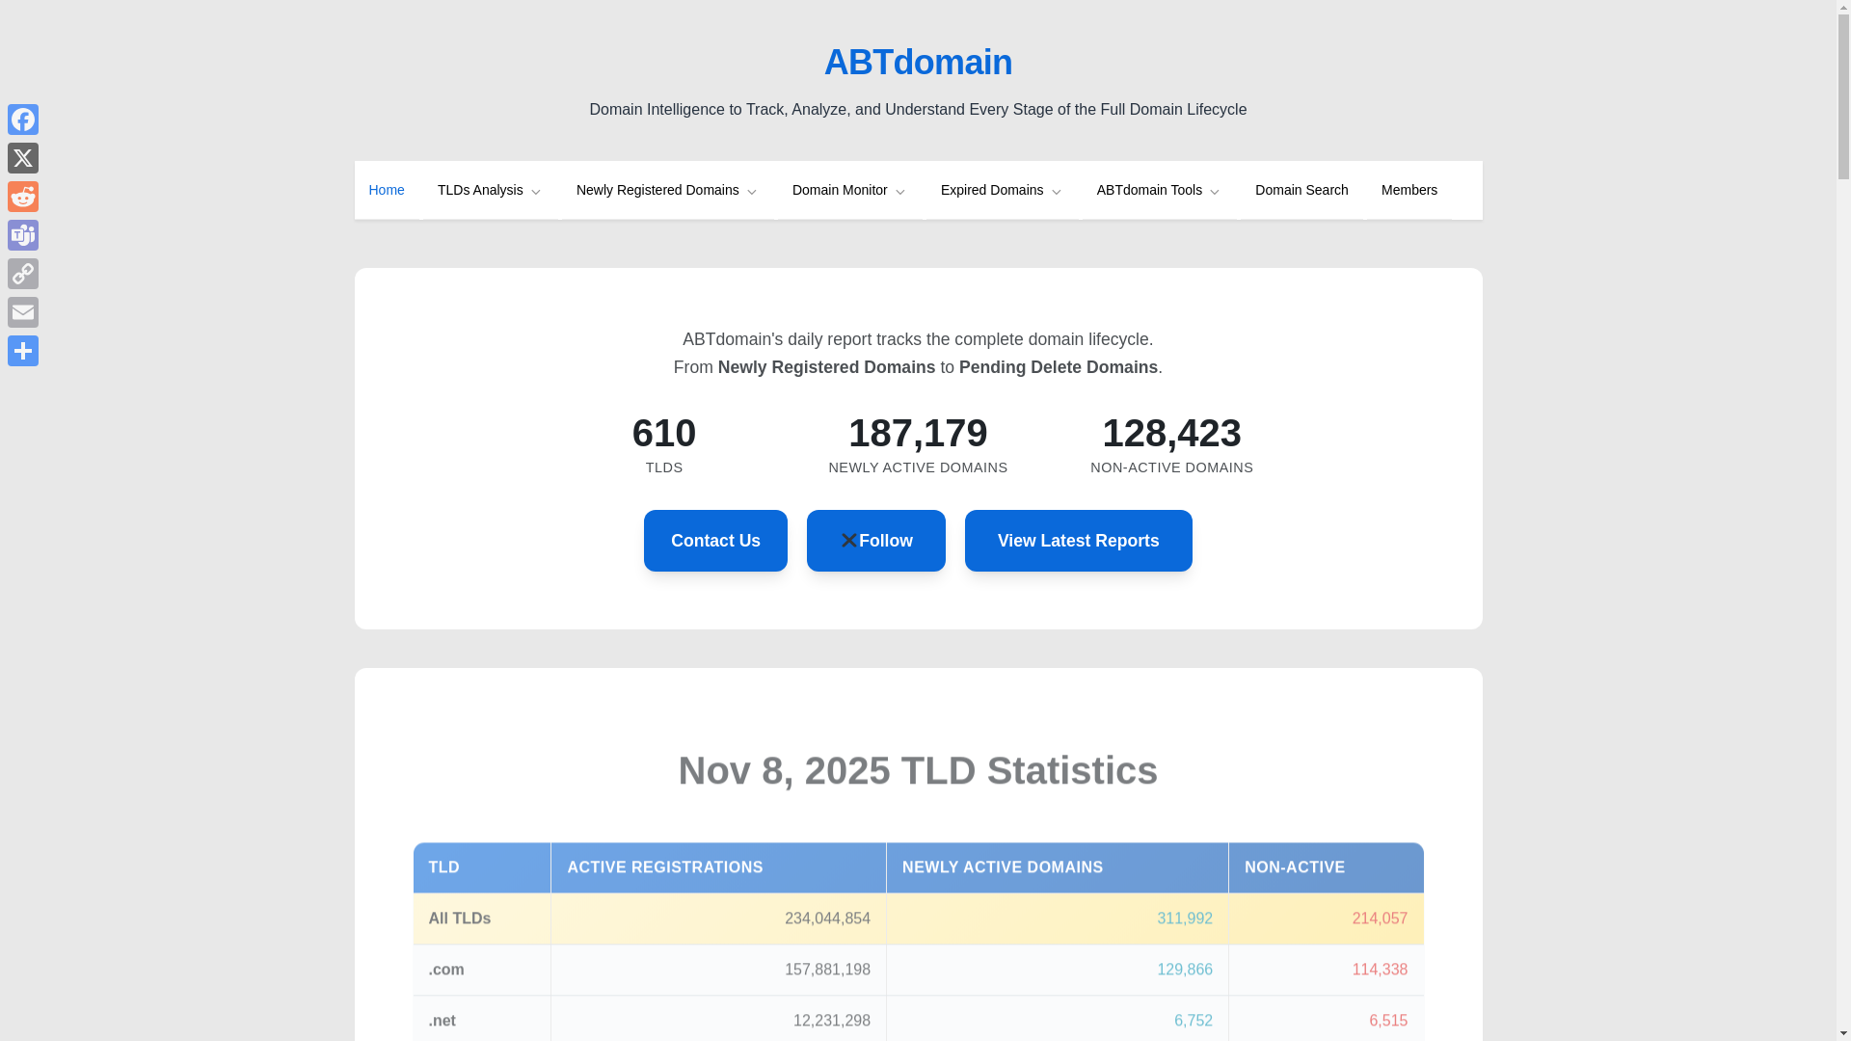Screen dimensions: 1851x1041
Task: Open All TLDs newly active 311,992 link
Action: [x=1185, y=919]
